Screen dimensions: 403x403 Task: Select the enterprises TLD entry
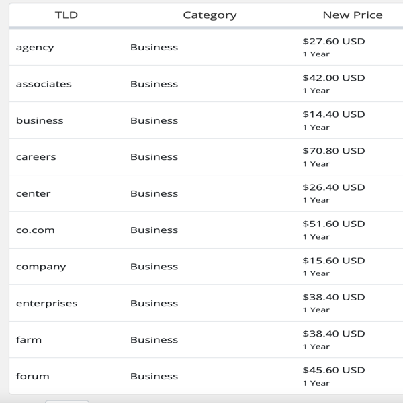click(46, 304)
